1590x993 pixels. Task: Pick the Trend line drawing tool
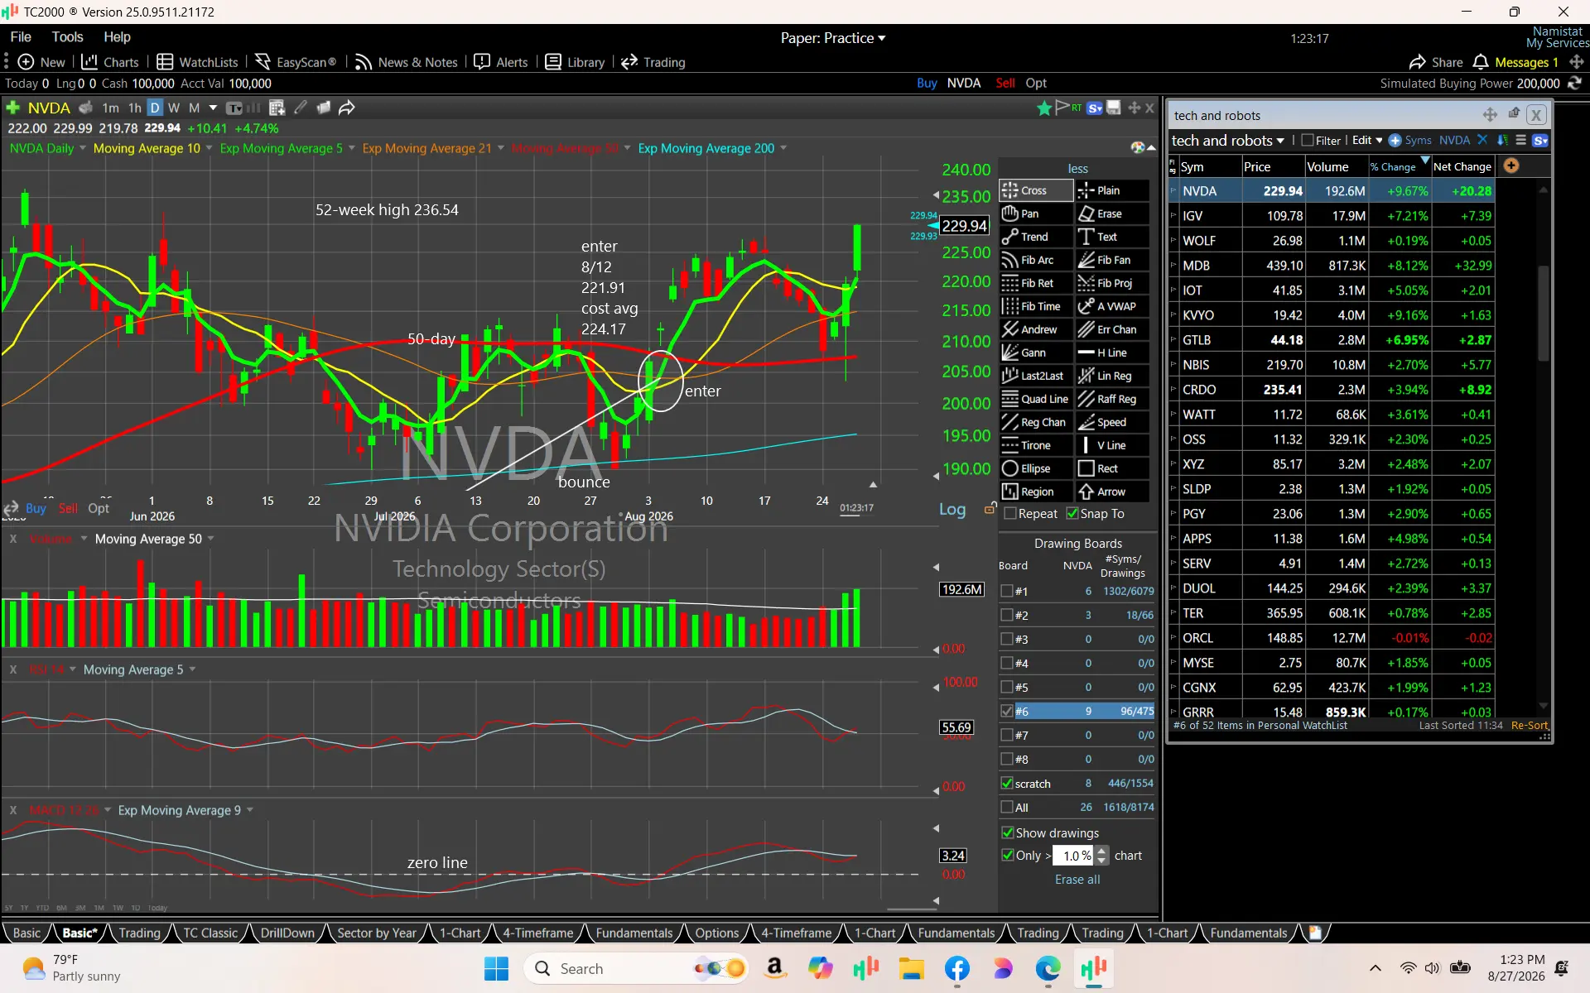coord(1036,237)
